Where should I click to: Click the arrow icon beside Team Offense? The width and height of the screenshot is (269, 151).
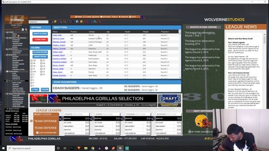tap(32, 121)
